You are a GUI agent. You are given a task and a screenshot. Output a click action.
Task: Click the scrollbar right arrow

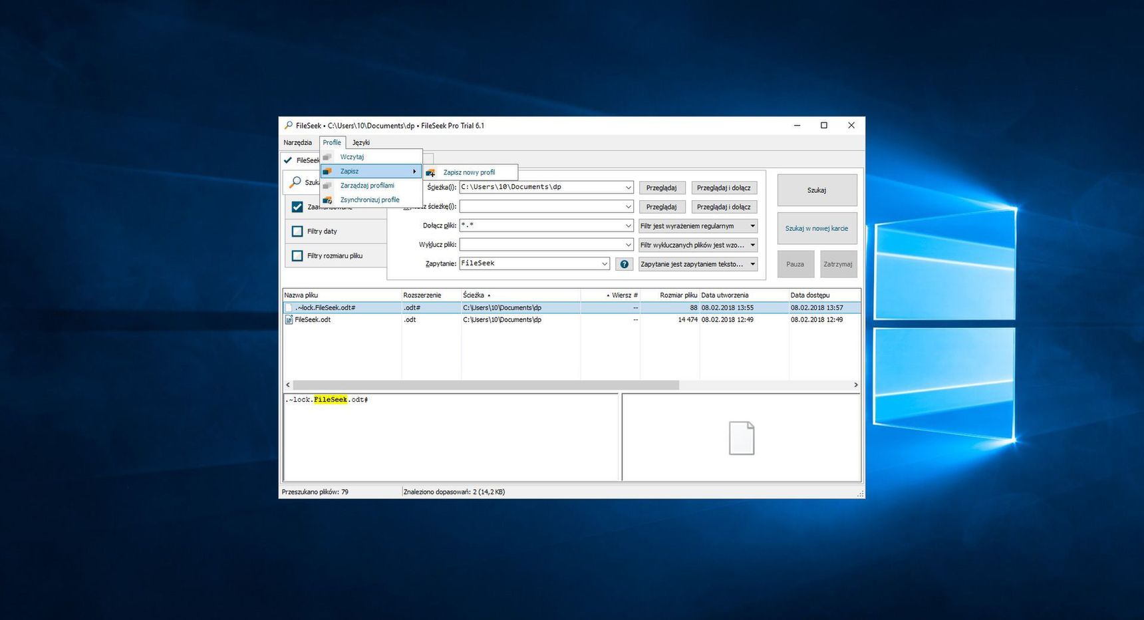(x=856, y=385)
